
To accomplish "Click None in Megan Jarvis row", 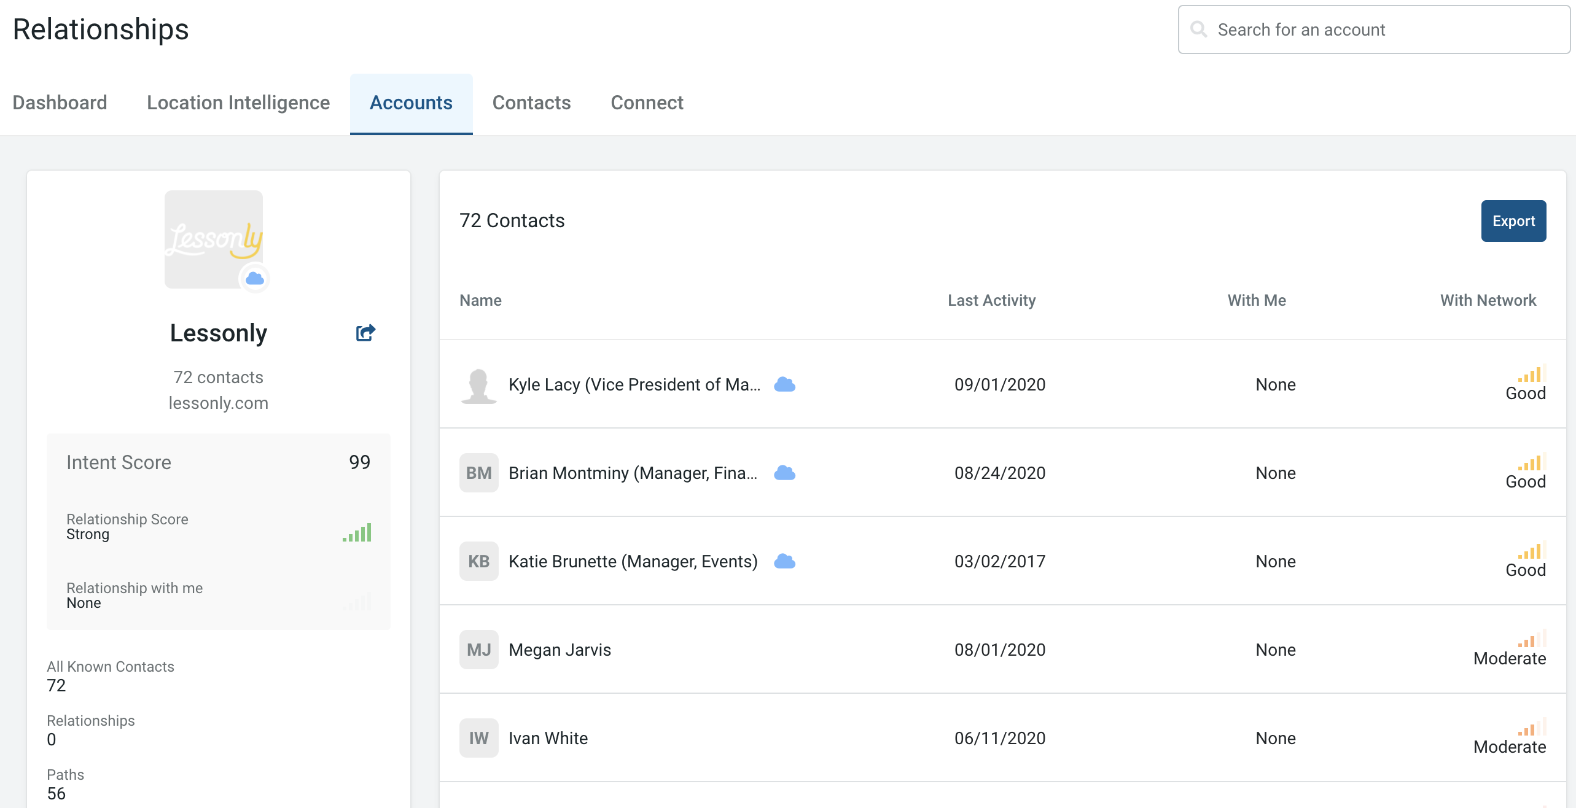I will tap(1275, 650).
